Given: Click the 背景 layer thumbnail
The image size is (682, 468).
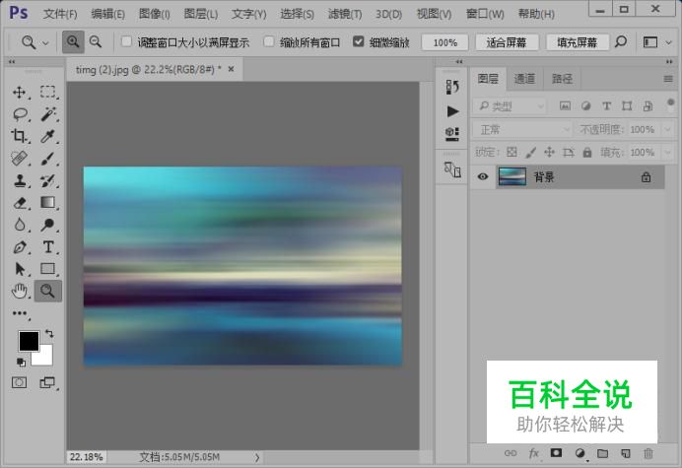Looking at the screenshot, I should 511,176.
